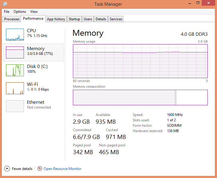Open Resource Monitor link
The width and height of the screenshot is (217, 178).
[x=62, y=169]
